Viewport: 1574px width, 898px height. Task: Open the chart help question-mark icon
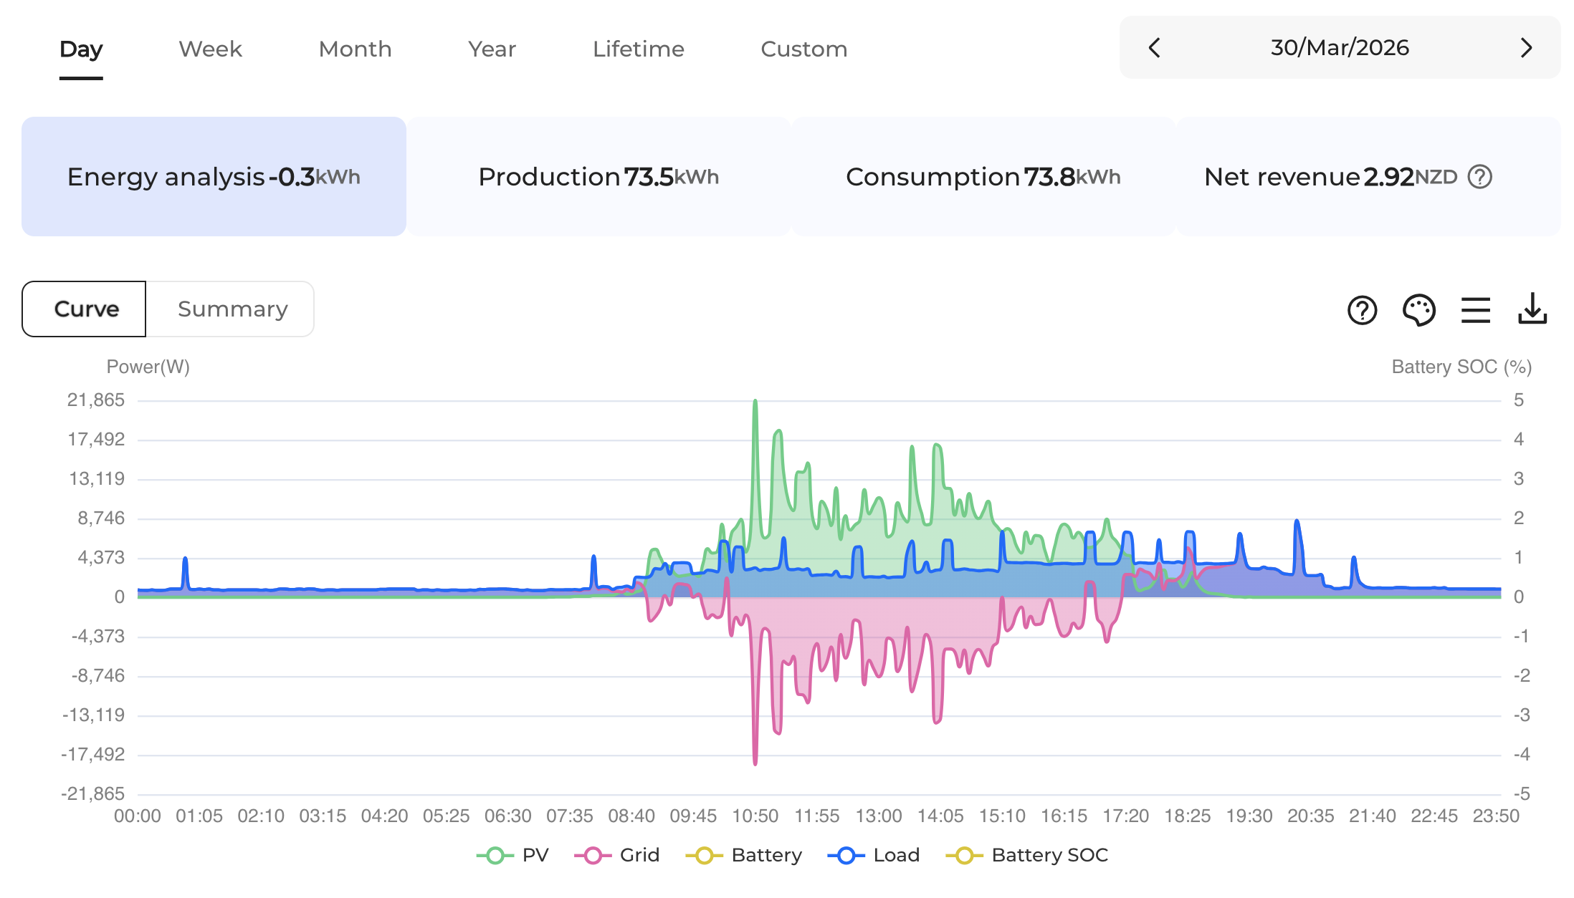point(1362,310)
